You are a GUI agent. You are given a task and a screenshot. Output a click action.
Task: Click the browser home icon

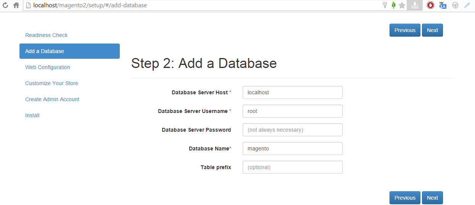[16, 5]
